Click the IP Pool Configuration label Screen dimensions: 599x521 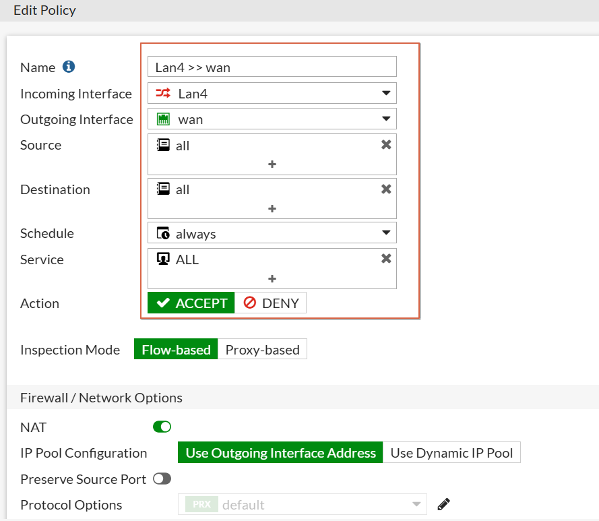point(84,453)
